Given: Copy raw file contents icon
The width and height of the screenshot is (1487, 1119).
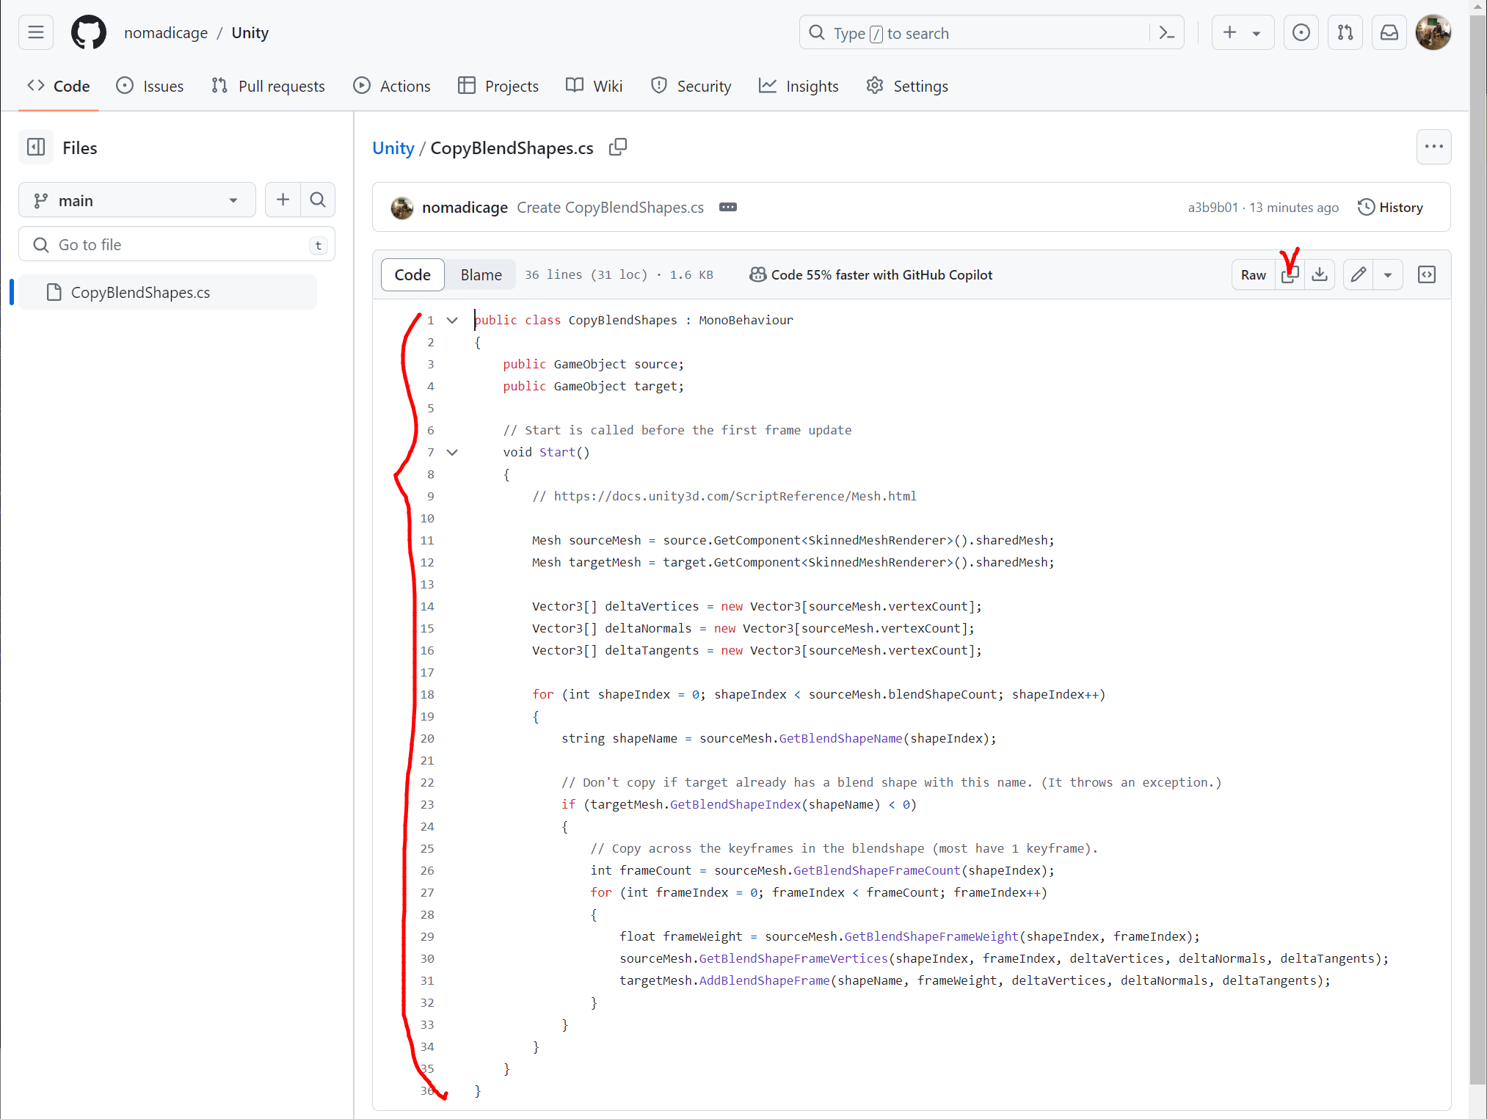Looking at the screenshot, I should pos(1290,275).
